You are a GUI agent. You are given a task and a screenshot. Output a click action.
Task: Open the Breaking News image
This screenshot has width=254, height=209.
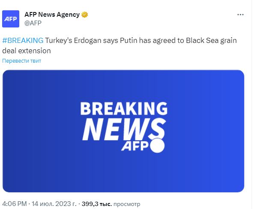[x=123, y=131]
